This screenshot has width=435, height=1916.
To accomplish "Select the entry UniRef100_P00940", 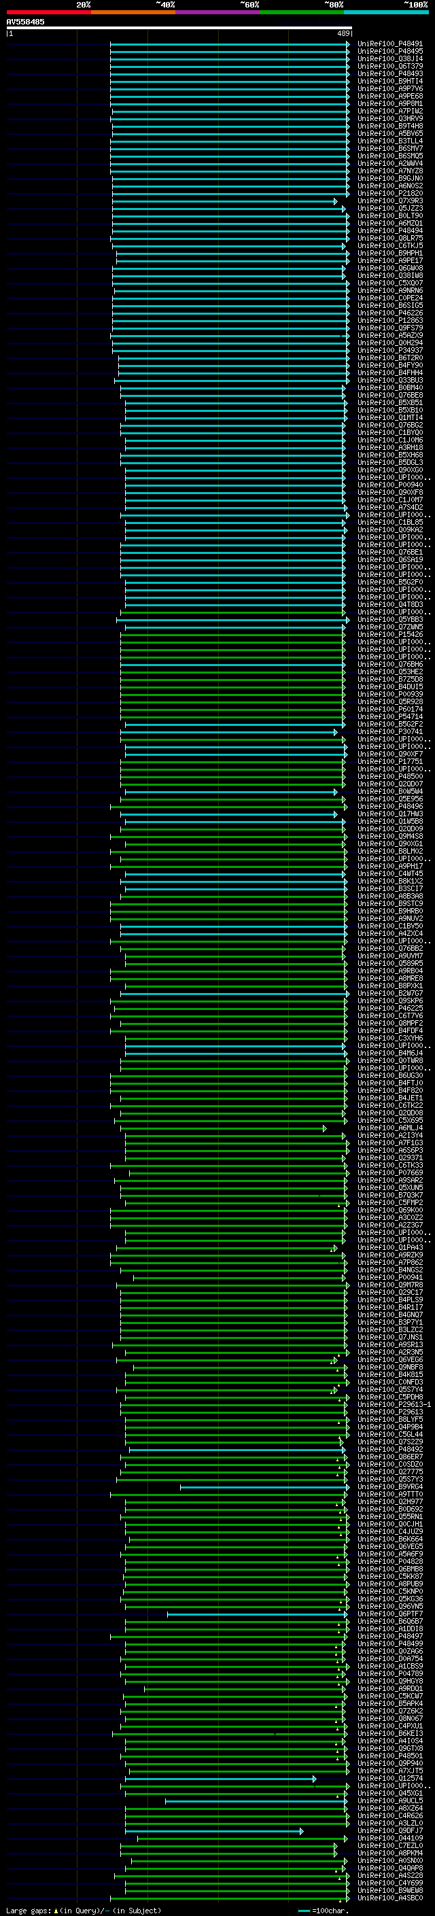I will pyautogui.click(x=389, y=485).
